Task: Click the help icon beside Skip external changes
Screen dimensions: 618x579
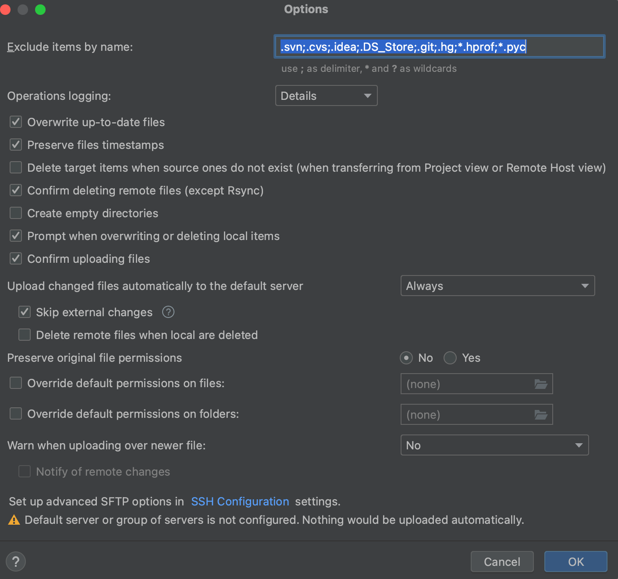Action: coord(168,312)
